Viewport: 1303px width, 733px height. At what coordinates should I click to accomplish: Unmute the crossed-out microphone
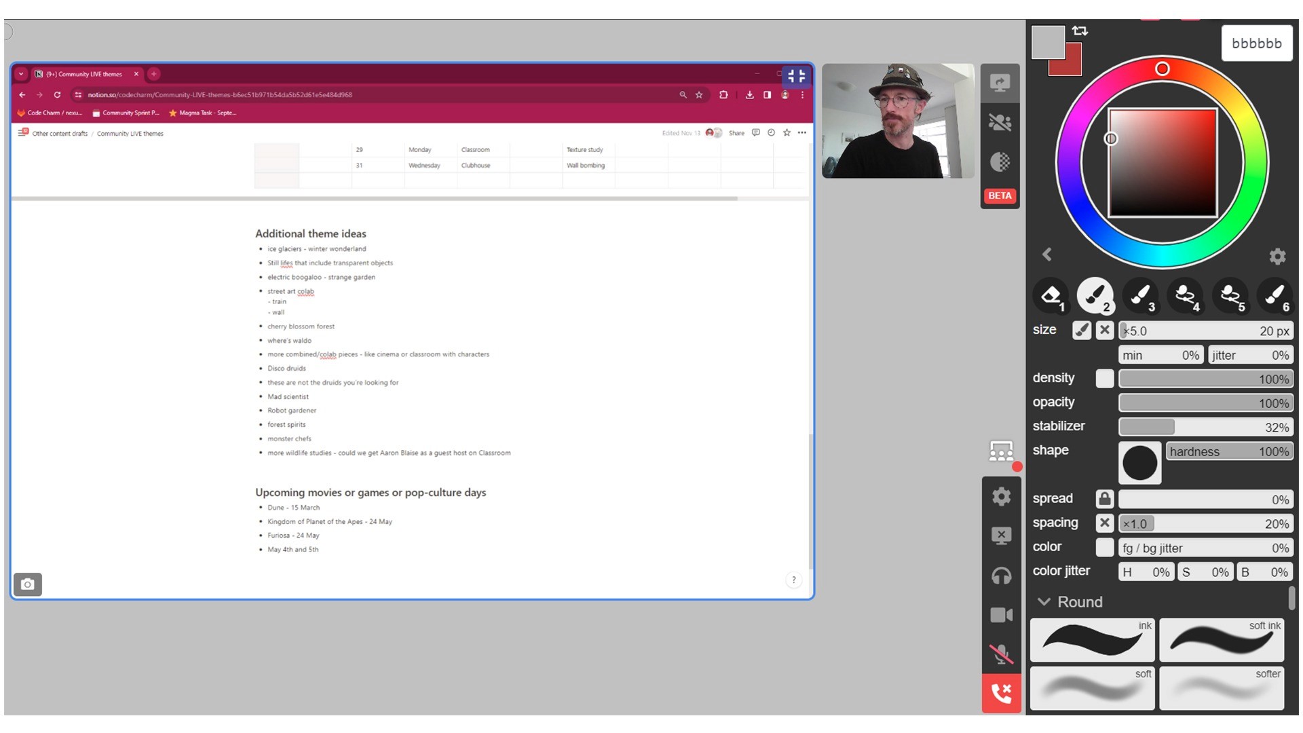pyautogui.click(x=1001, y=654)
